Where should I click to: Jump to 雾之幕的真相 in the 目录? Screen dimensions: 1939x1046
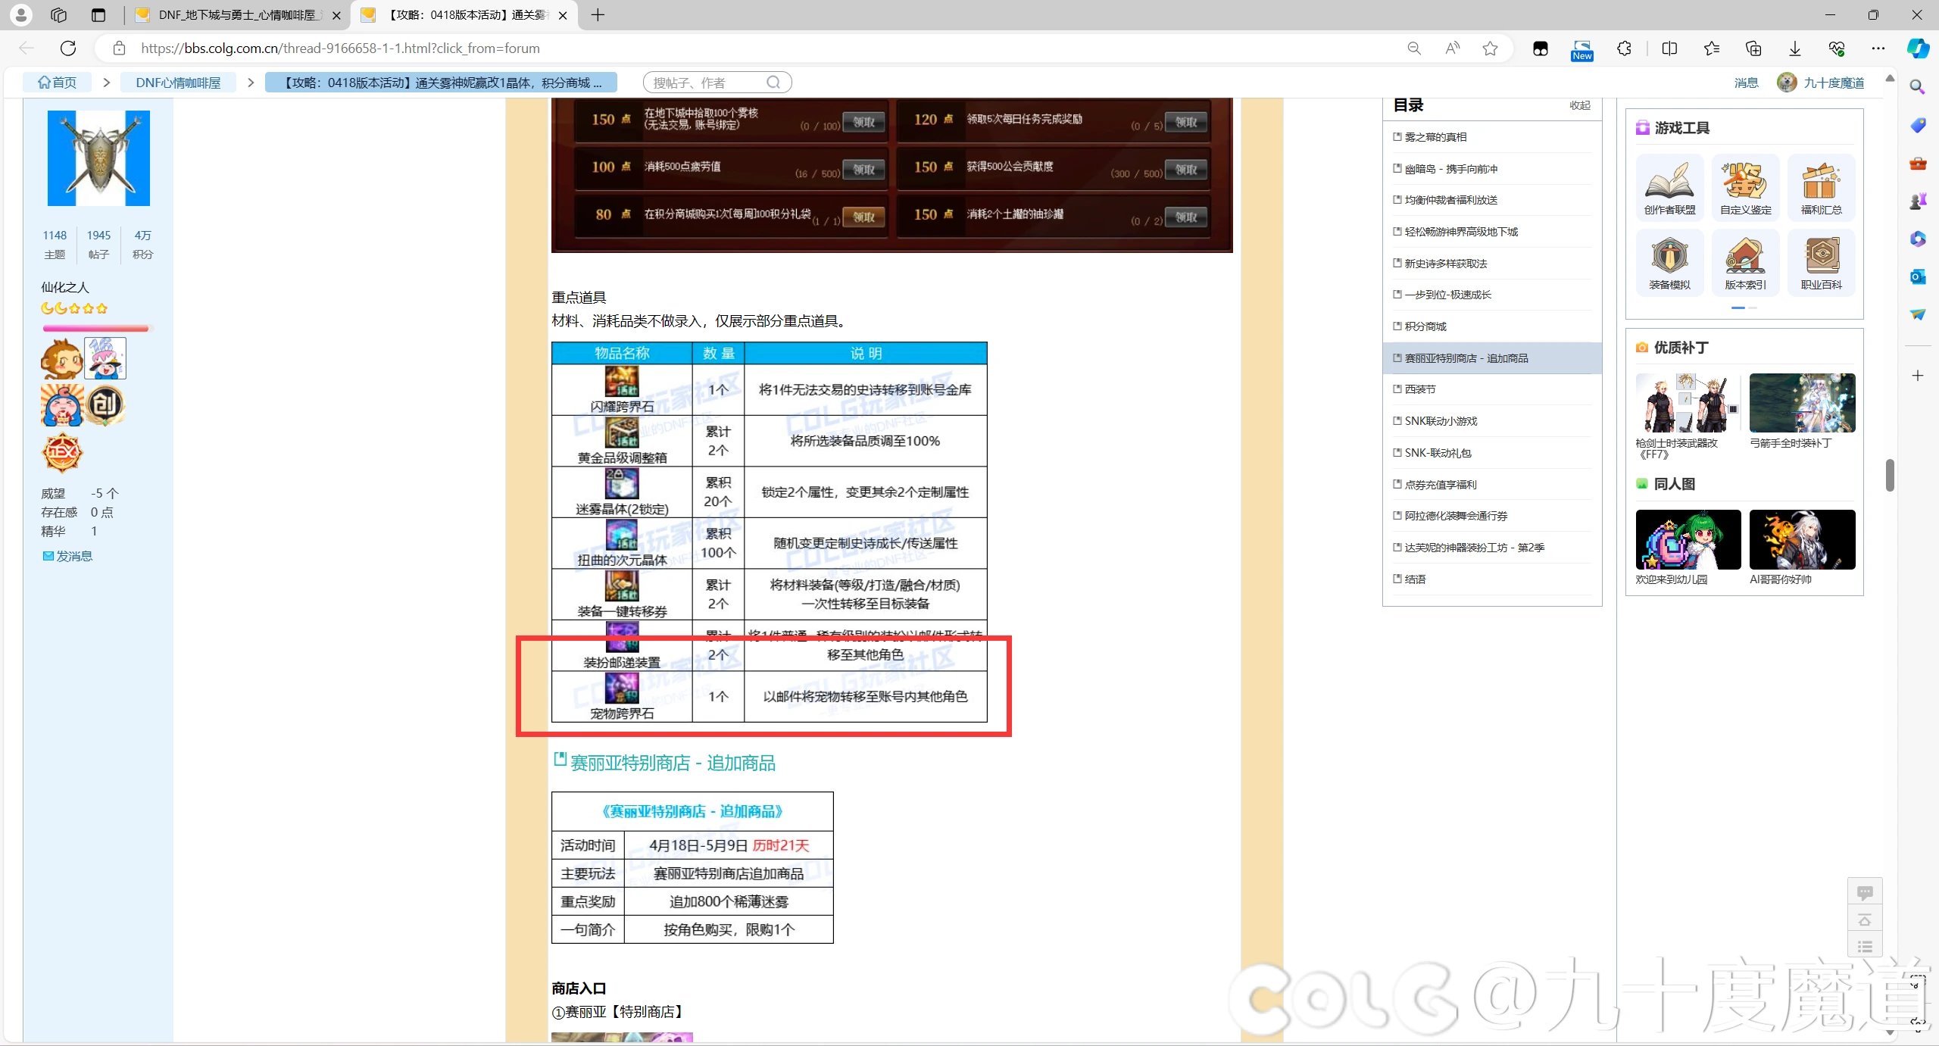[1435, 137]
